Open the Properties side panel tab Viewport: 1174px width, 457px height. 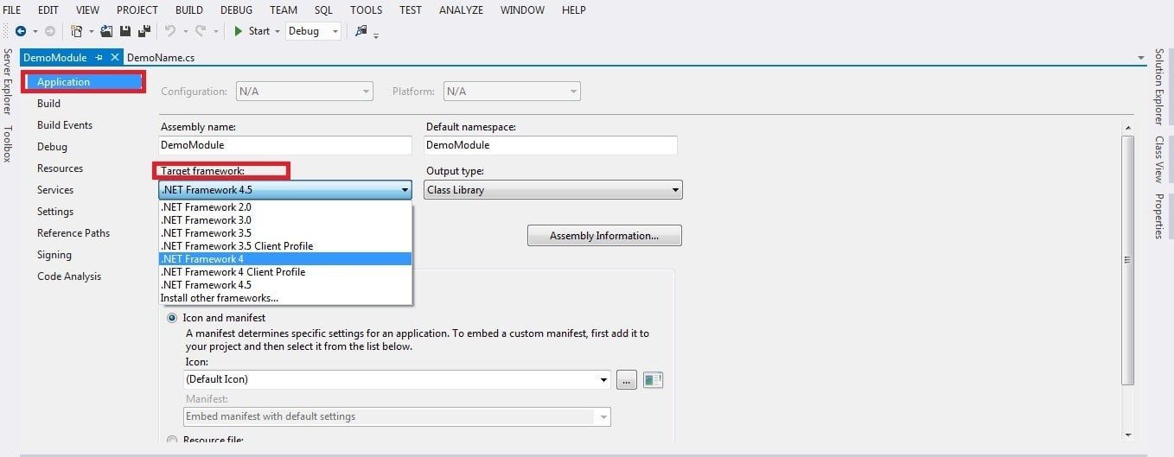pos(1159,216)
